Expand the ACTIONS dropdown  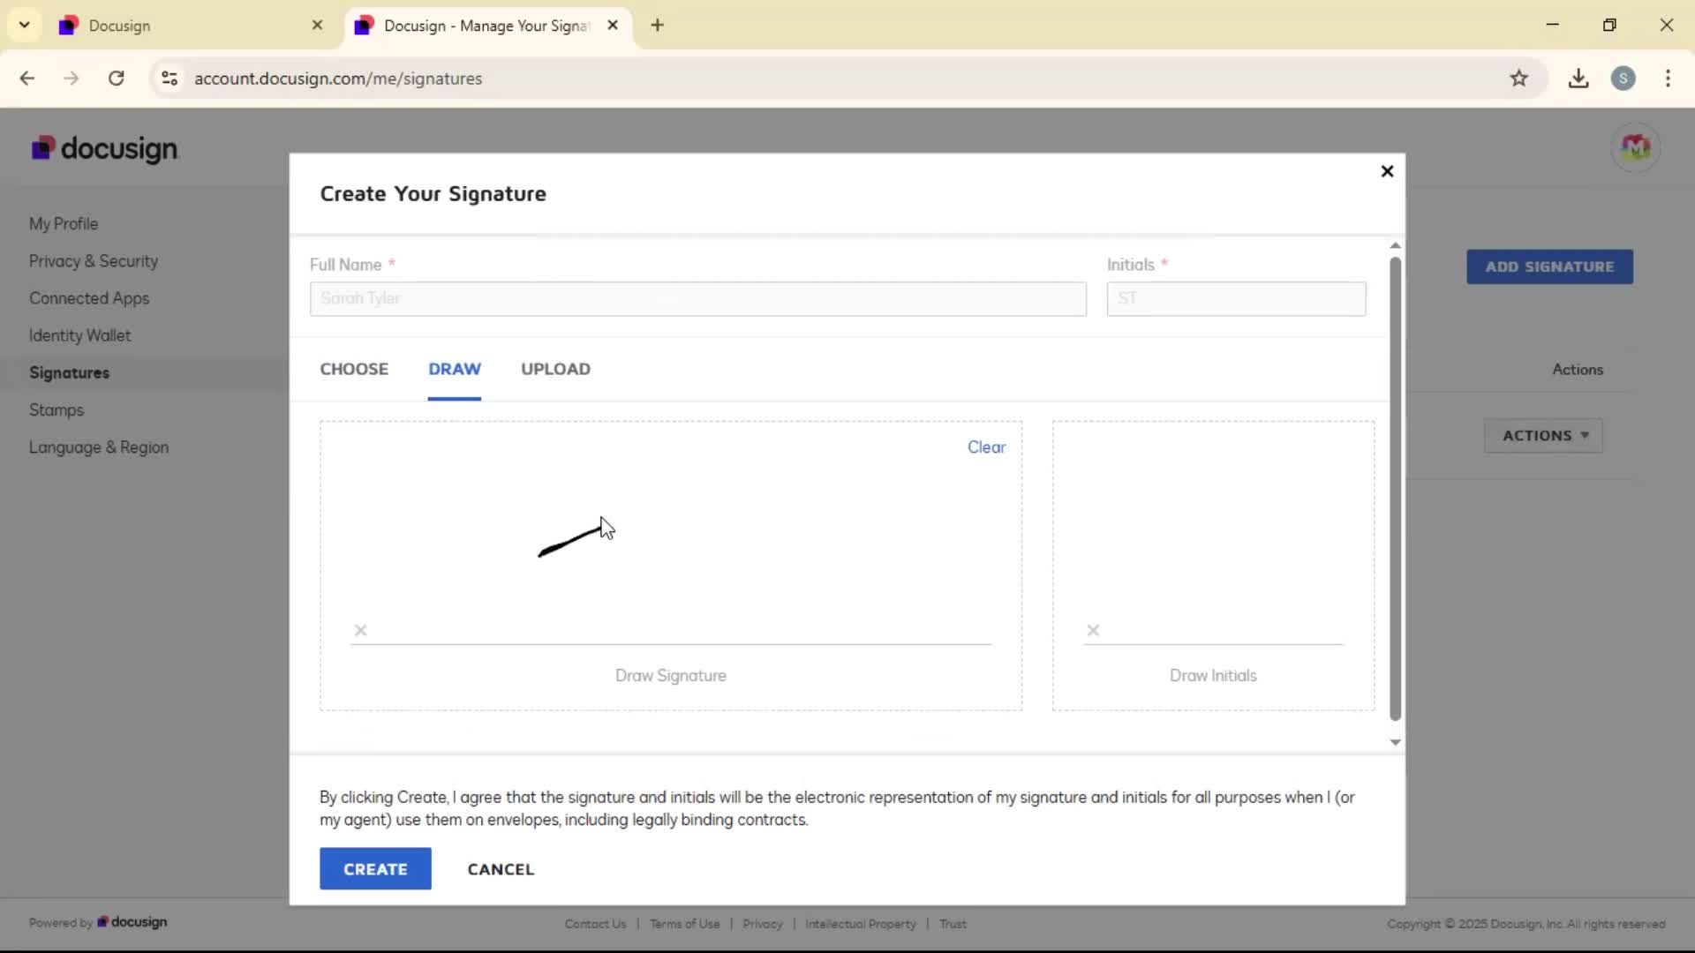(1543, 436)
